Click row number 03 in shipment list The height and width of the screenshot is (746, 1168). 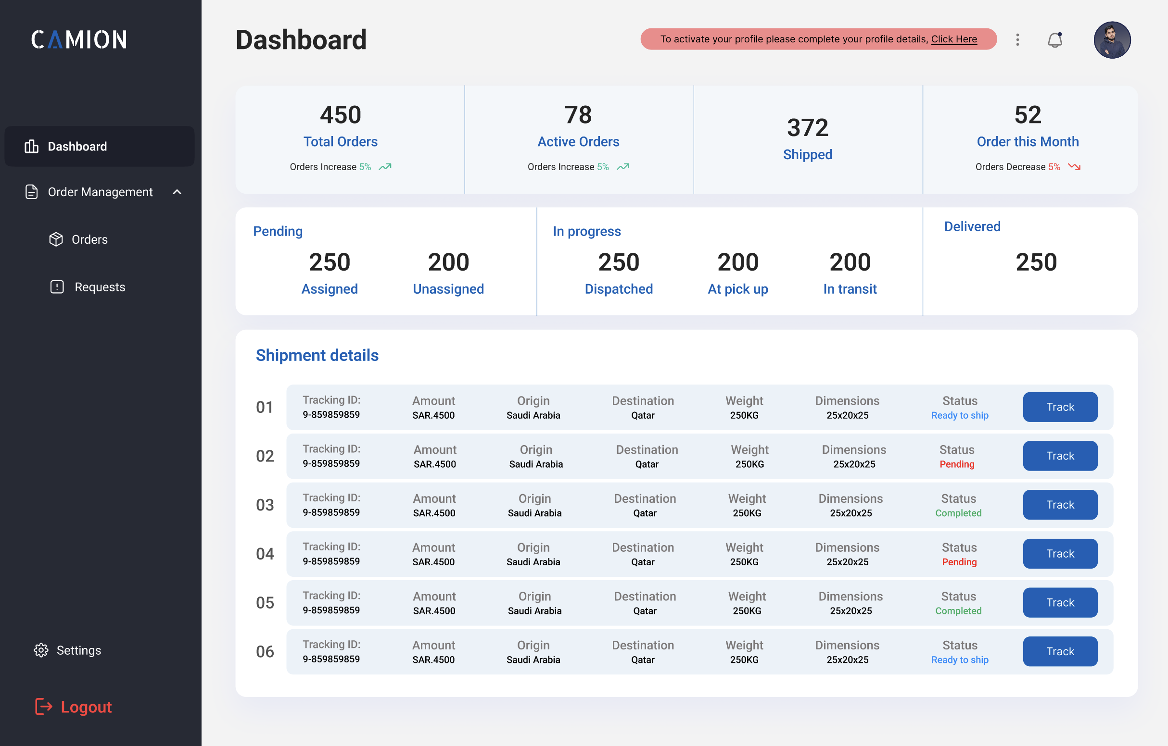pos(265,505)
